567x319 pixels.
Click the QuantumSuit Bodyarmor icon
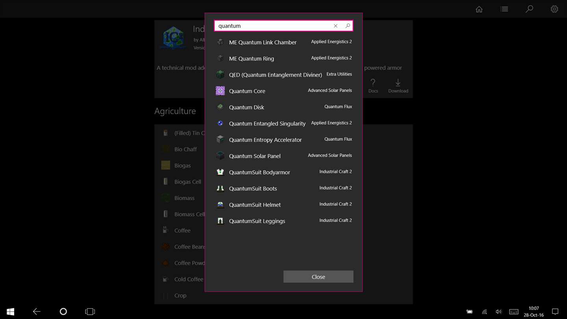pos(220,172)
